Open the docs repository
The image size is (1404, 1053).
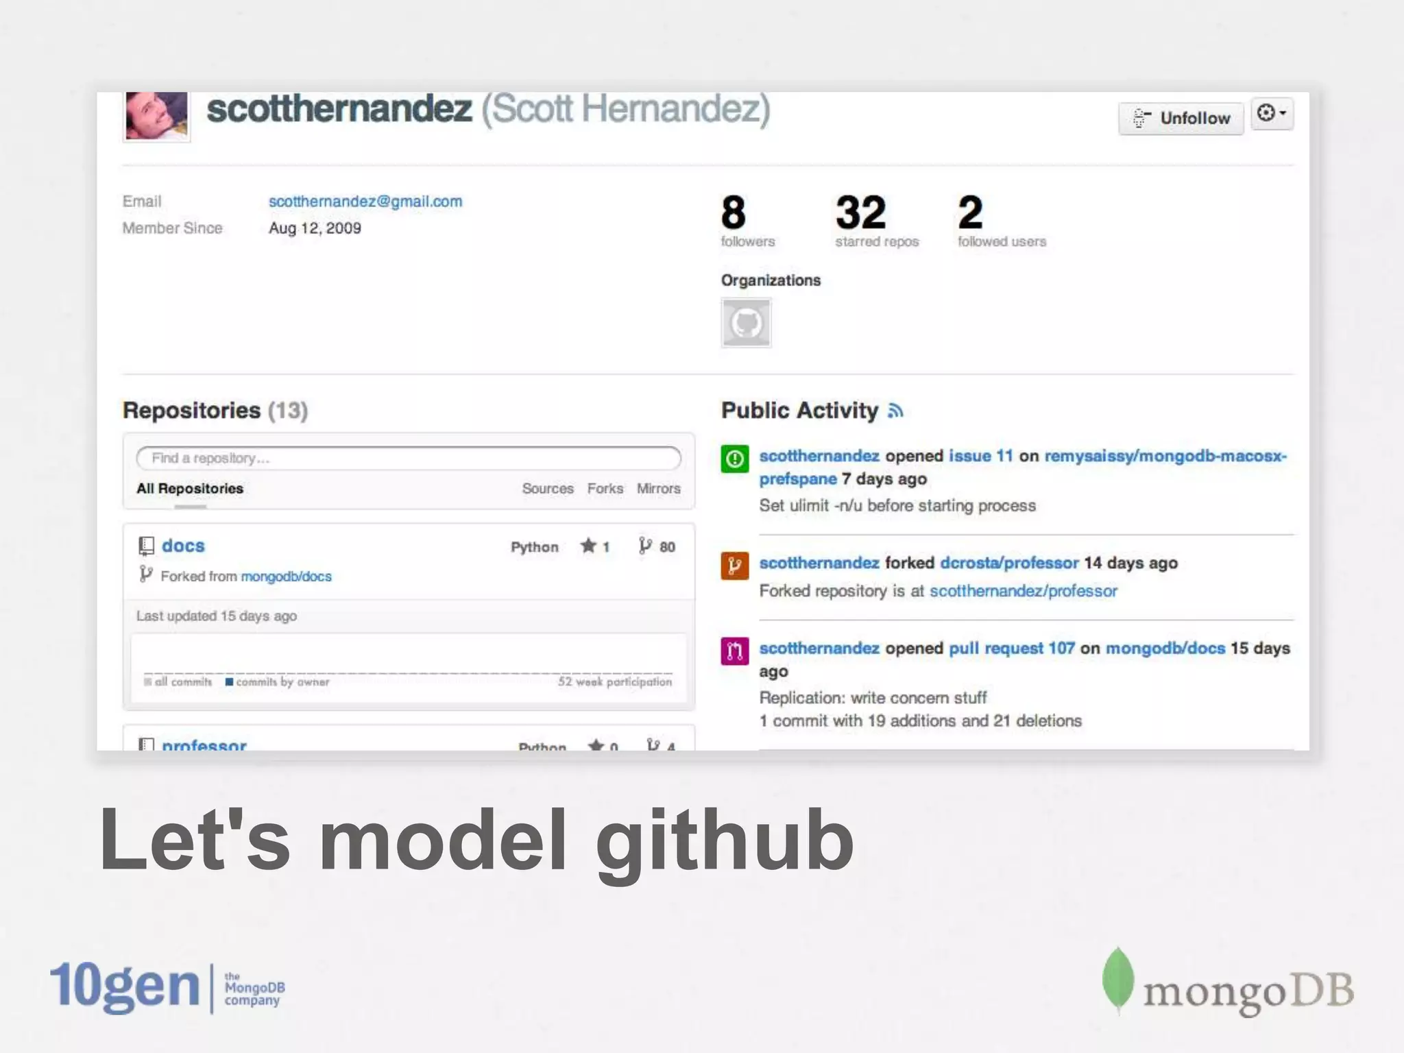183,546
